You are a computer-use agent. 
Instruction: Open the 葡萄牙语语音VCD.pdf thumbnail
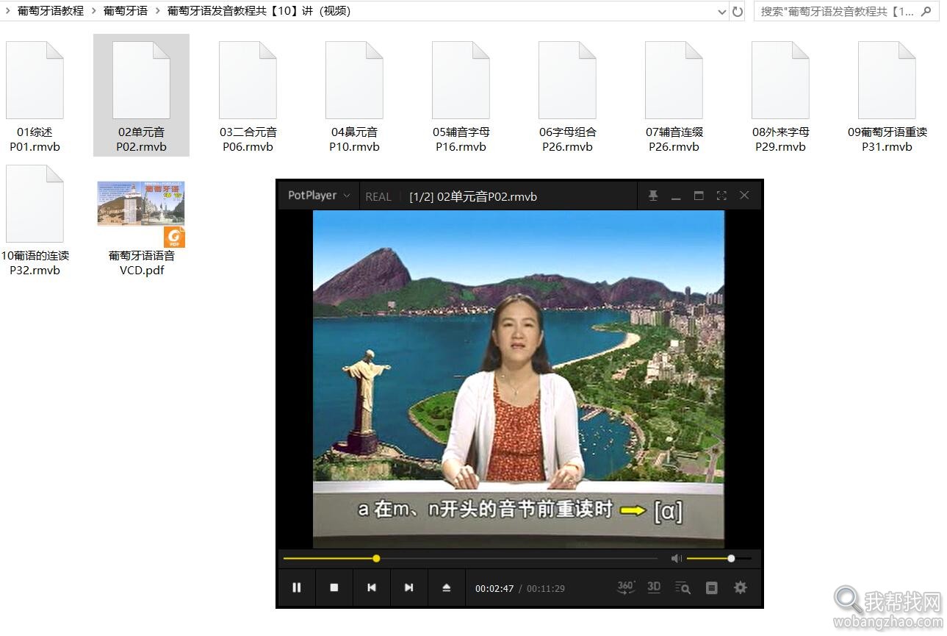pyautogui.click(x=140, y=204)
